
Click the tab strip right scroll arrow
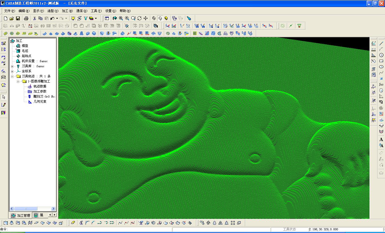55,215
